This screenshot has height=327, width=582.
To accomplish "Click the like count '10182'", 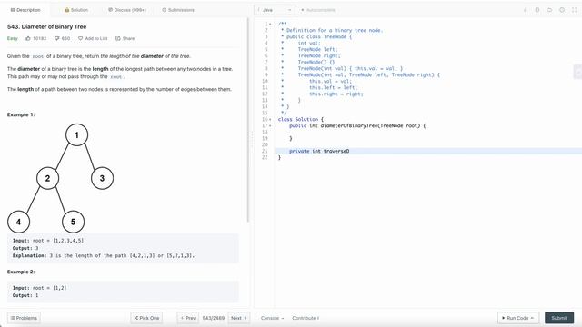I will click(x=40, y=38).
